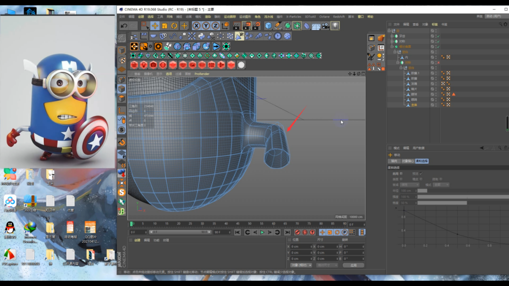Add a Camera object

326,25
